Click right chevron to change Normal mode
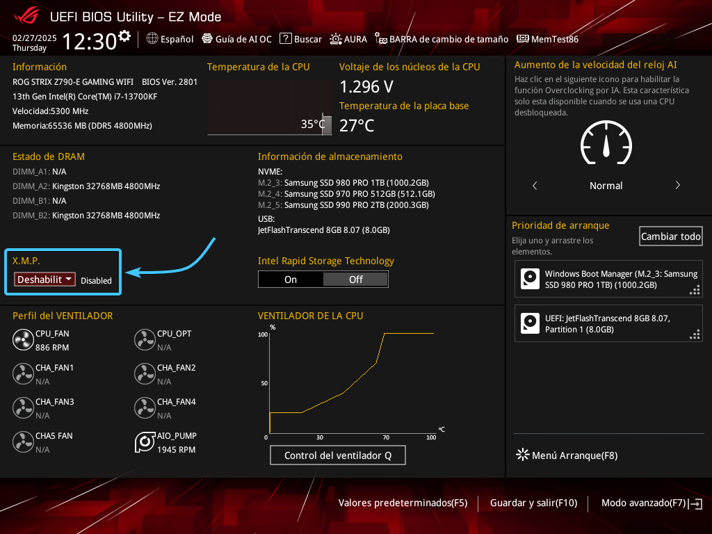This screenshot has width=712, height=534. 677,186
